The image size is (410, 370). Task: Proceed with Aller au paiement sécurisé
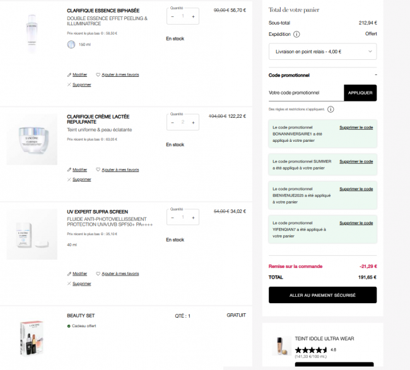(323, 295)
